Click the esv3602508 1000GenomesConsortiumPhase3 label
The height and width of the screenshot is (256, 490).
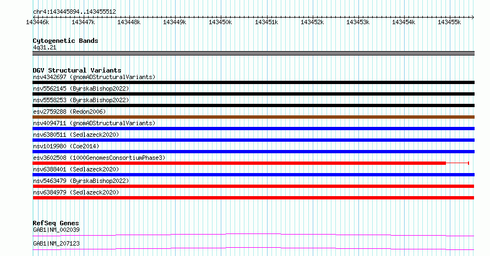[x=99, y=158]
